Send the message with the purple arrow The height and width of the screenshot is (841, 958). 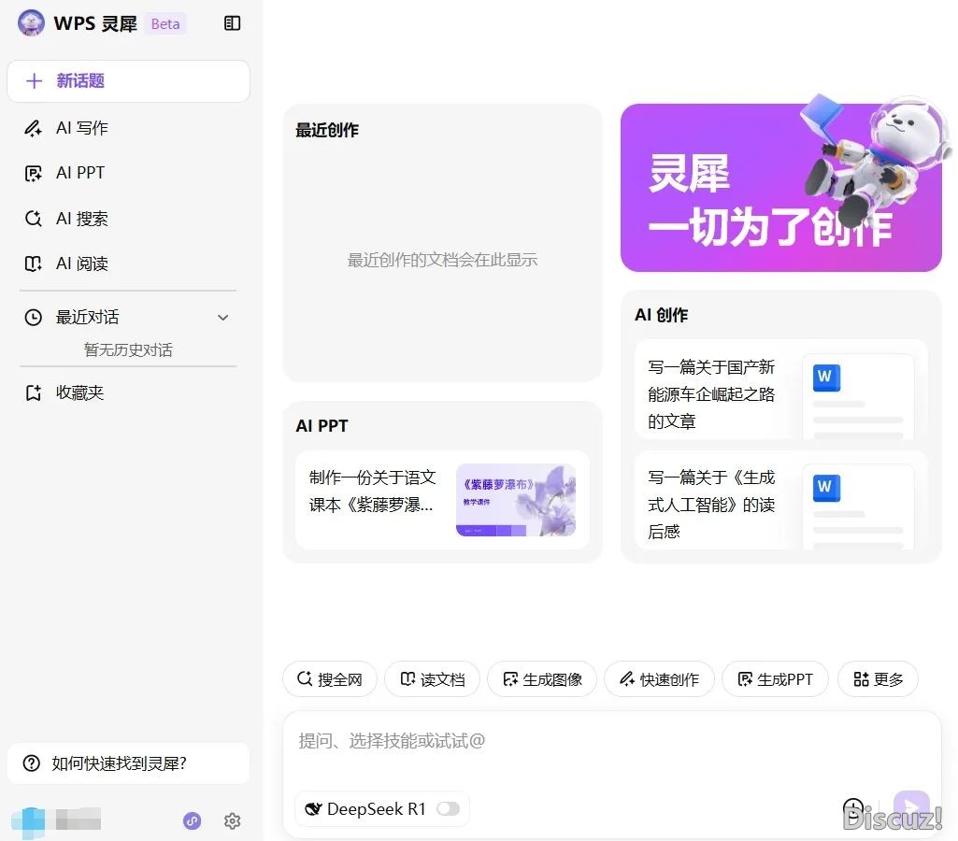click(x=911, y=806)
